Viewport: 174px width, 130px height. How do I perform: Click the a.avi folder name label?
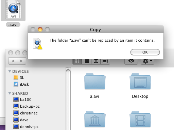point(94,96)
